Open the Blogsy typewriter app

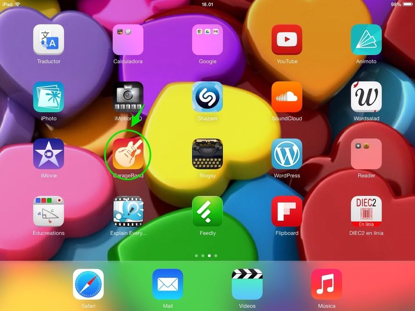tap(207, 154)
